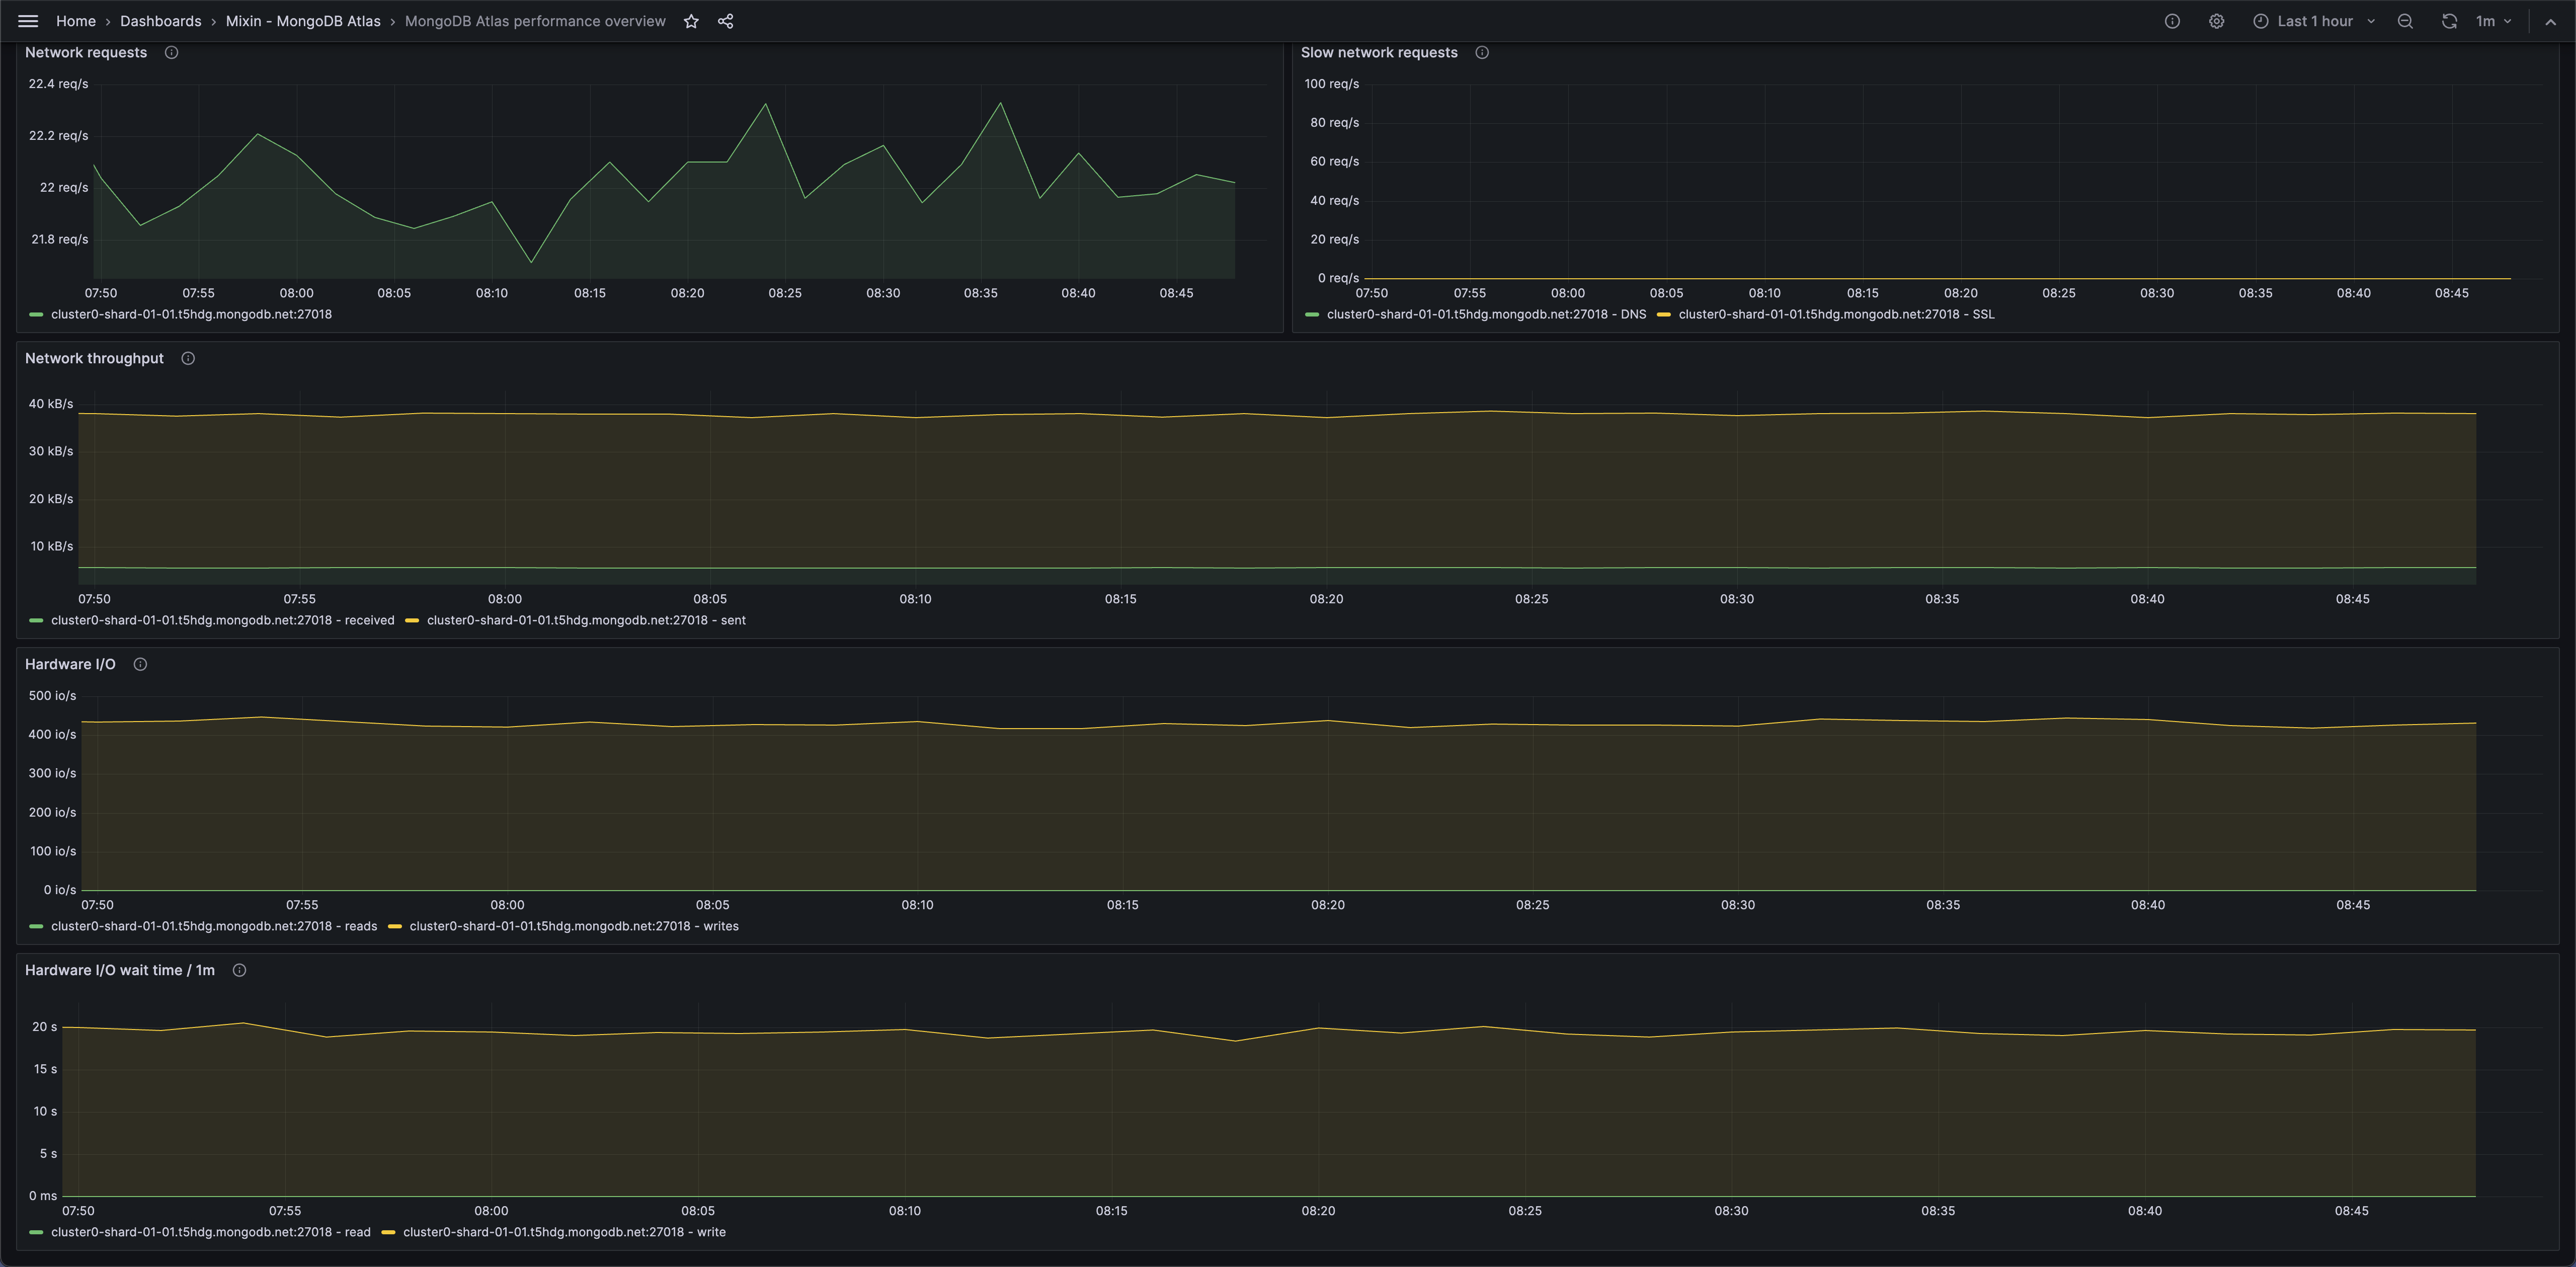Viewport: 2576px width, 1267px height.
Task: Refresh the dashboard now
Action: point(2449,21)
